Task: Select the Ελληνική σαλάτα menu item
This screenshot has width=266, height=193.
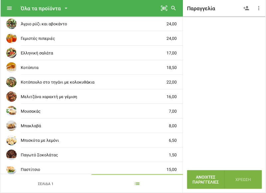Action: click(91, 53)
